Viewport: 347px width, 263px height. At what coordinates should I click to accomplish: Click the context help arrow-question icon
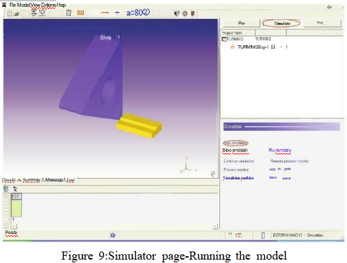point(177,13)
